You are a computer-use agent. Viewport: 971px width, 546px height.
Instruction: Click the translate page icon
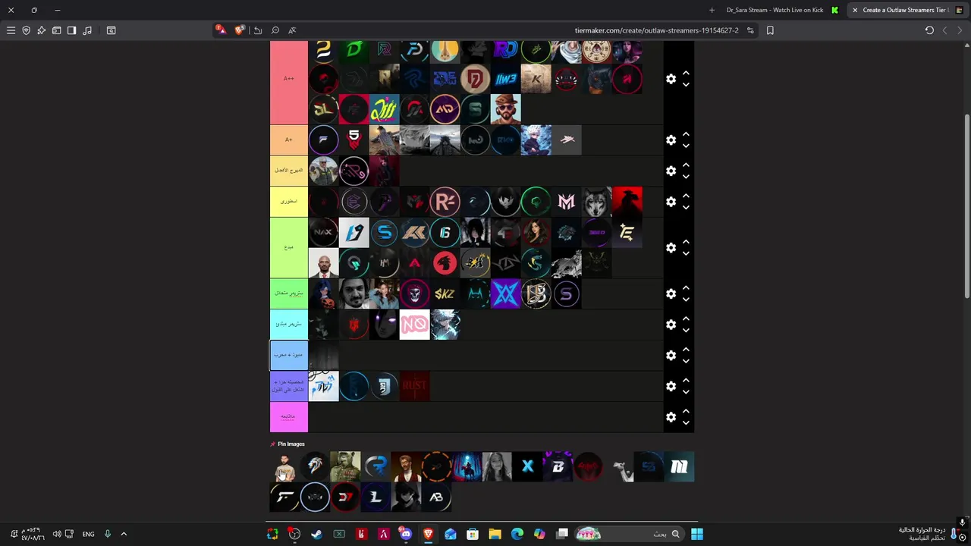(x=292, y=30)
